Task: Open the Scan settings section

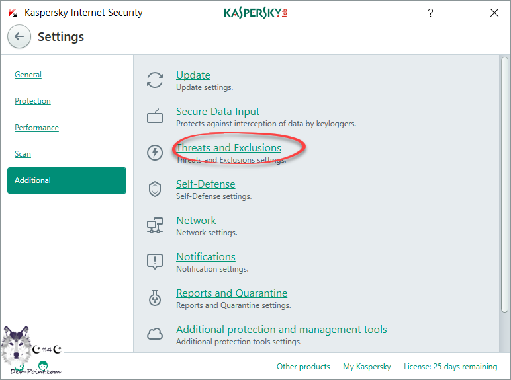Action: [23, 154]
